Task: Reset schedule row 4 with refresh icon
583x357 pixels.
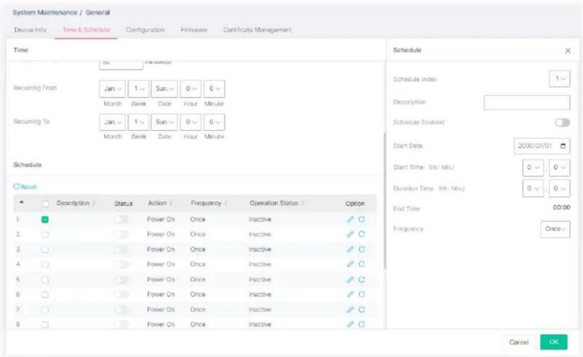Action: point(361,264)
